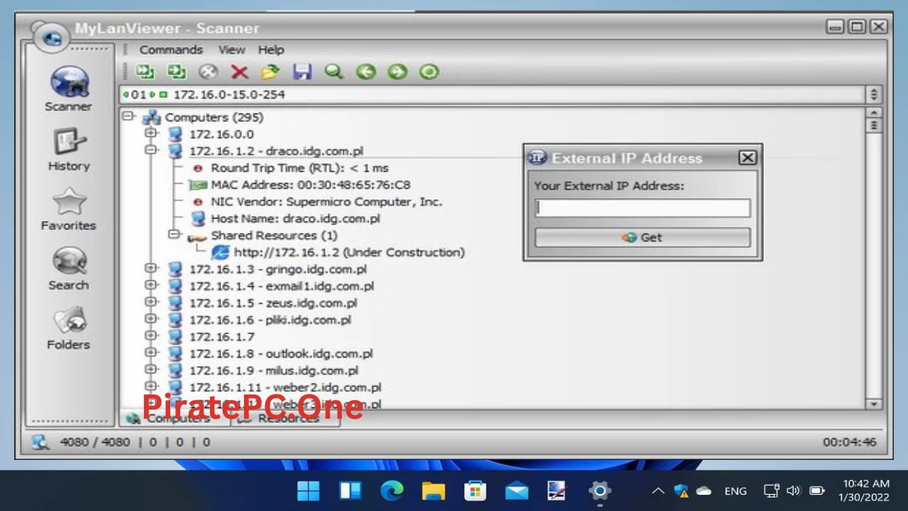The image size is (908, 511).
Task: Open the Help menu
Action: coord(271,50)
